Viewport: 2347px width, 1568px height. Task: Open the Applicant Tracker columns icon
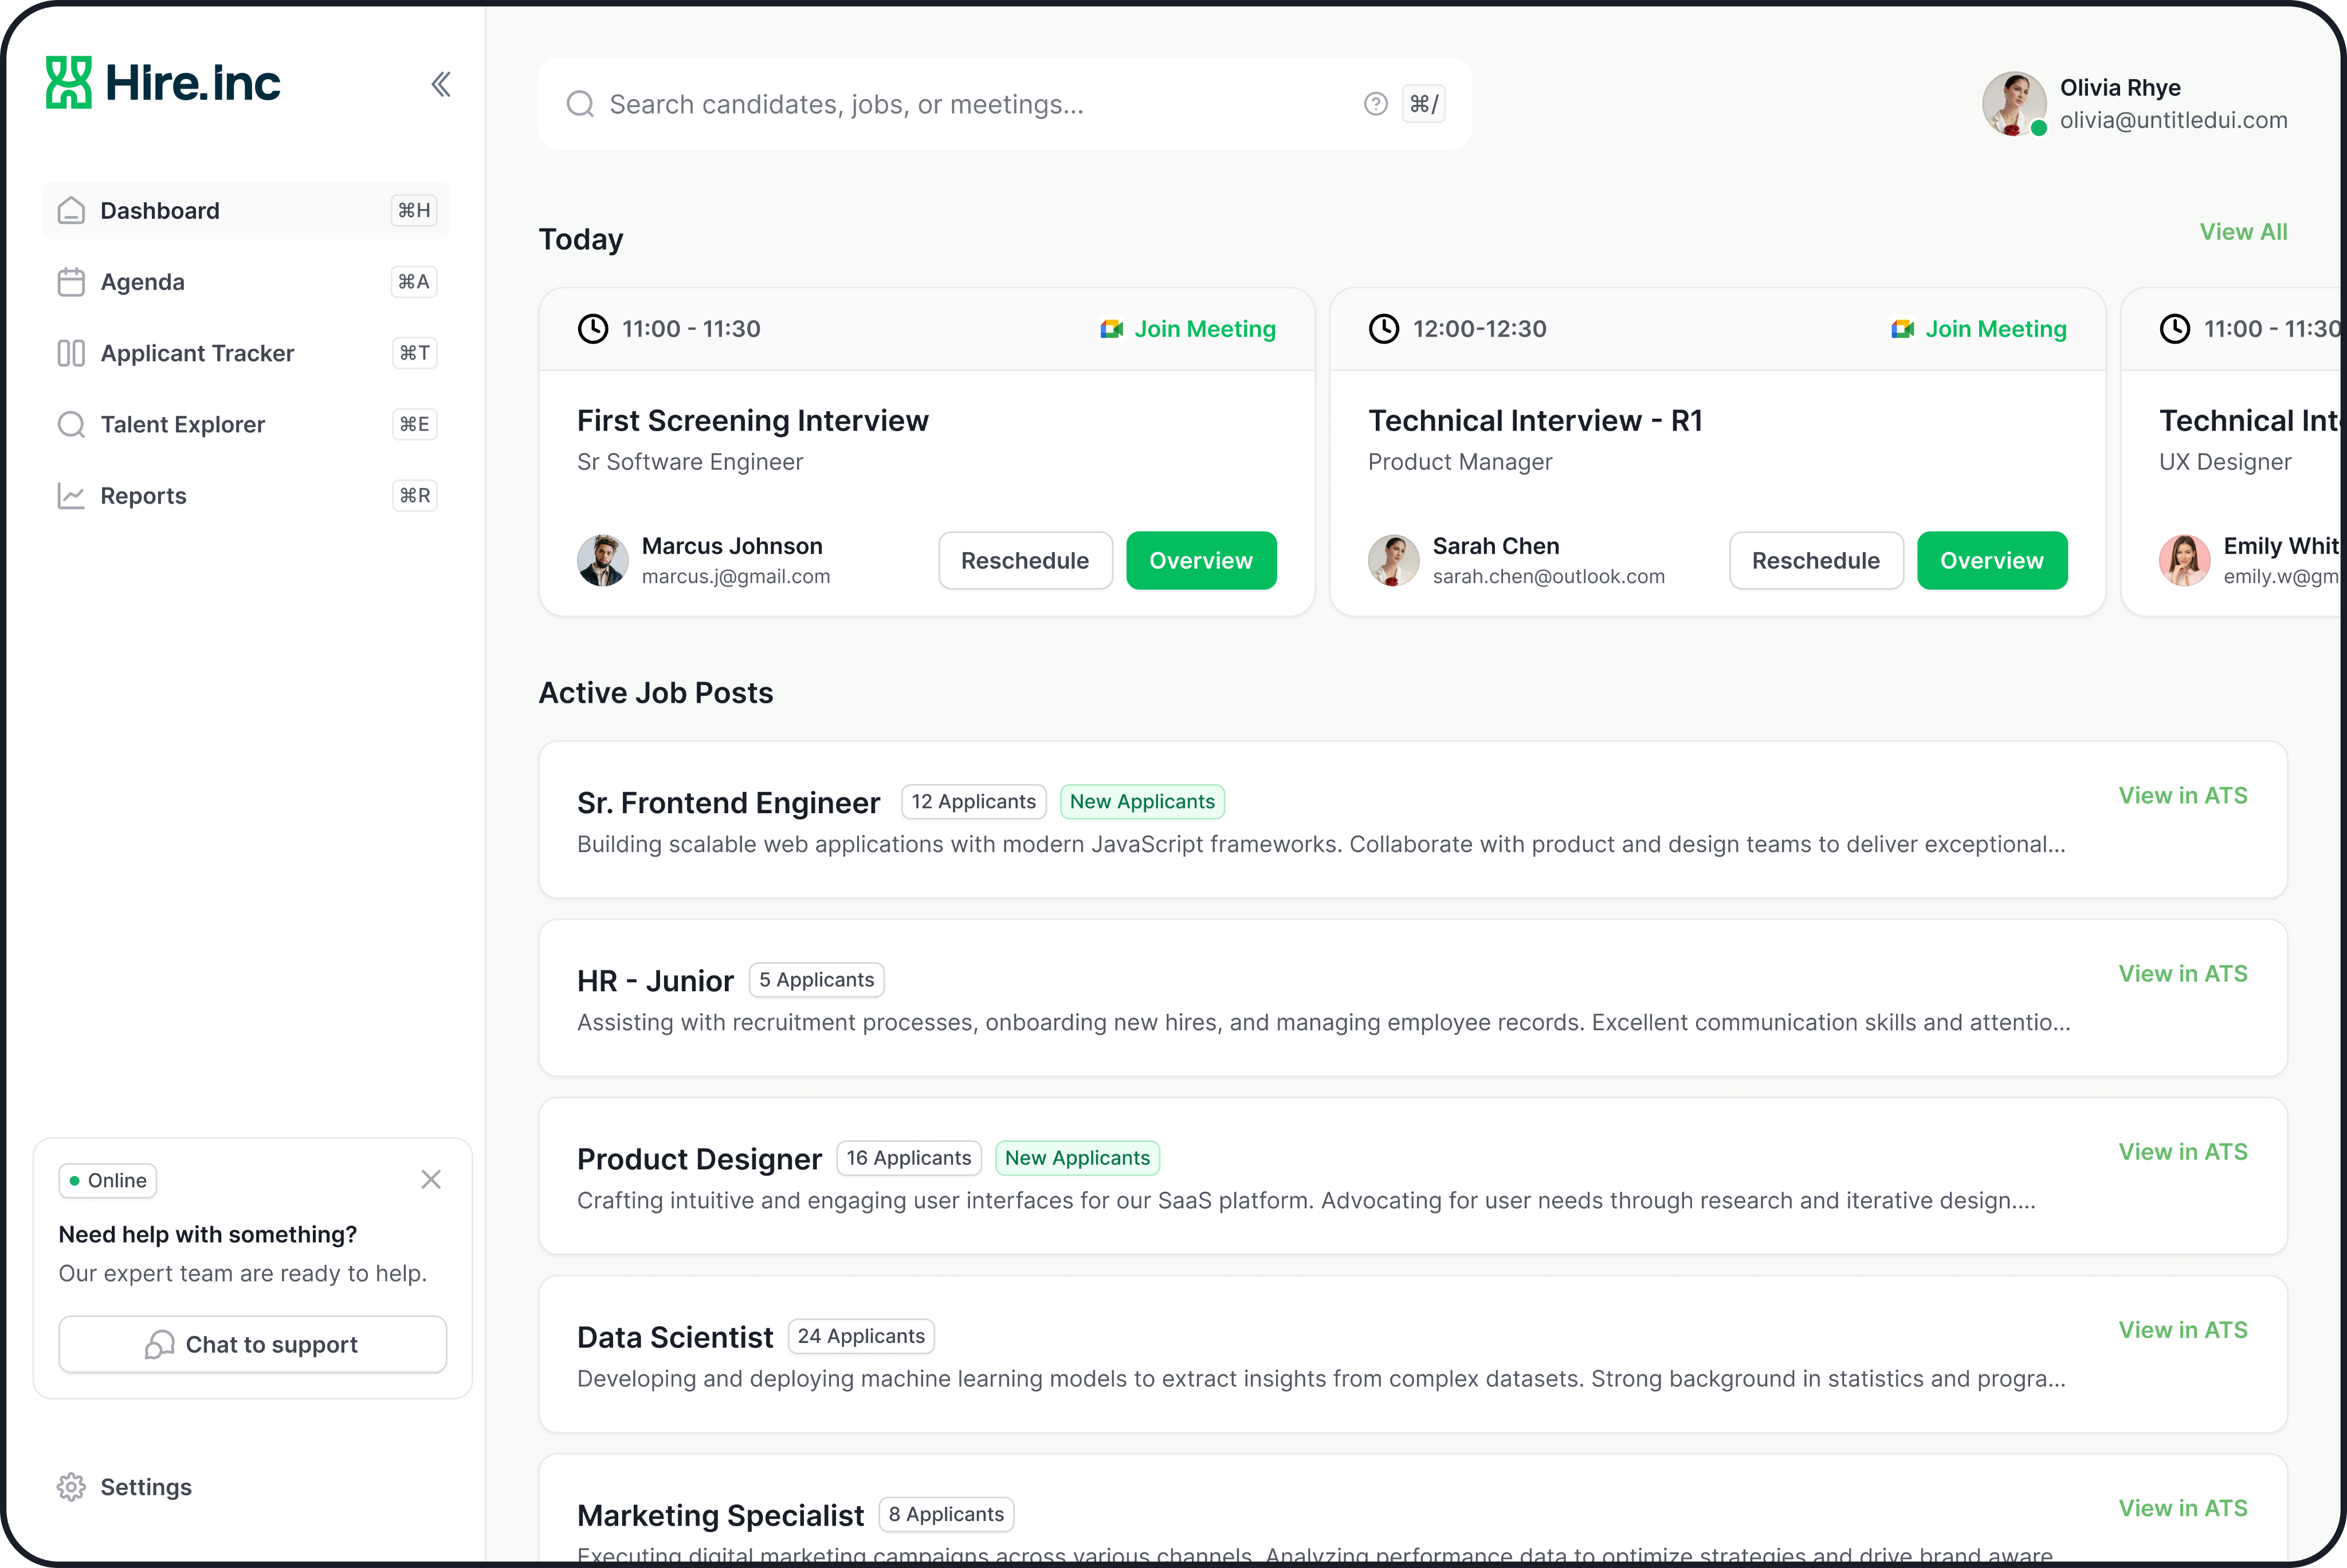(x=71, y=353)
